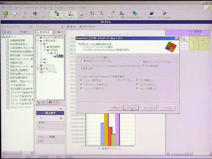This screenshot has width=212, height=159.
Task: Collapse the All 勘定科目 tree node
Action: (38, 41)
